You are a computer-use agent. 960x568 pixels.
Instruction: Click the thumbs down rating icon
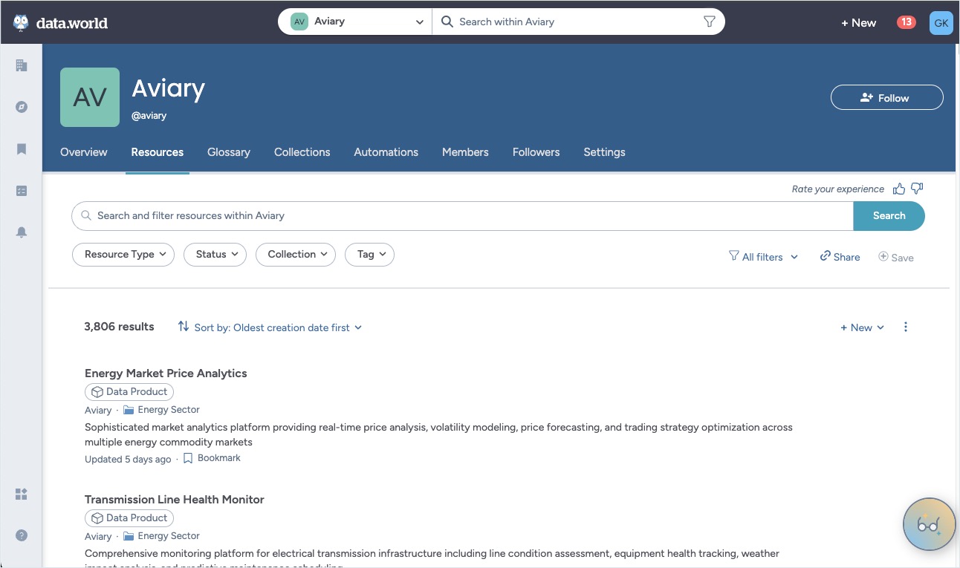click(x=917, y=189)
